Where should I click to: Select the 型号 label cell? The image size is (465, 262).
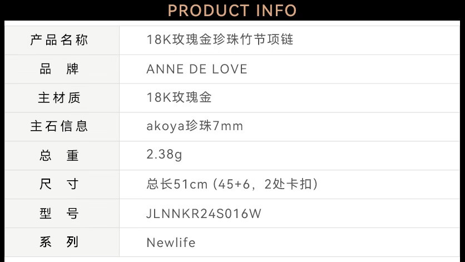coord(60,213)
